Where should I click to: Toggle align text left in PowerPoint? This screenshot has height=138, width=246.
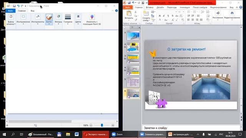point(189,20)
